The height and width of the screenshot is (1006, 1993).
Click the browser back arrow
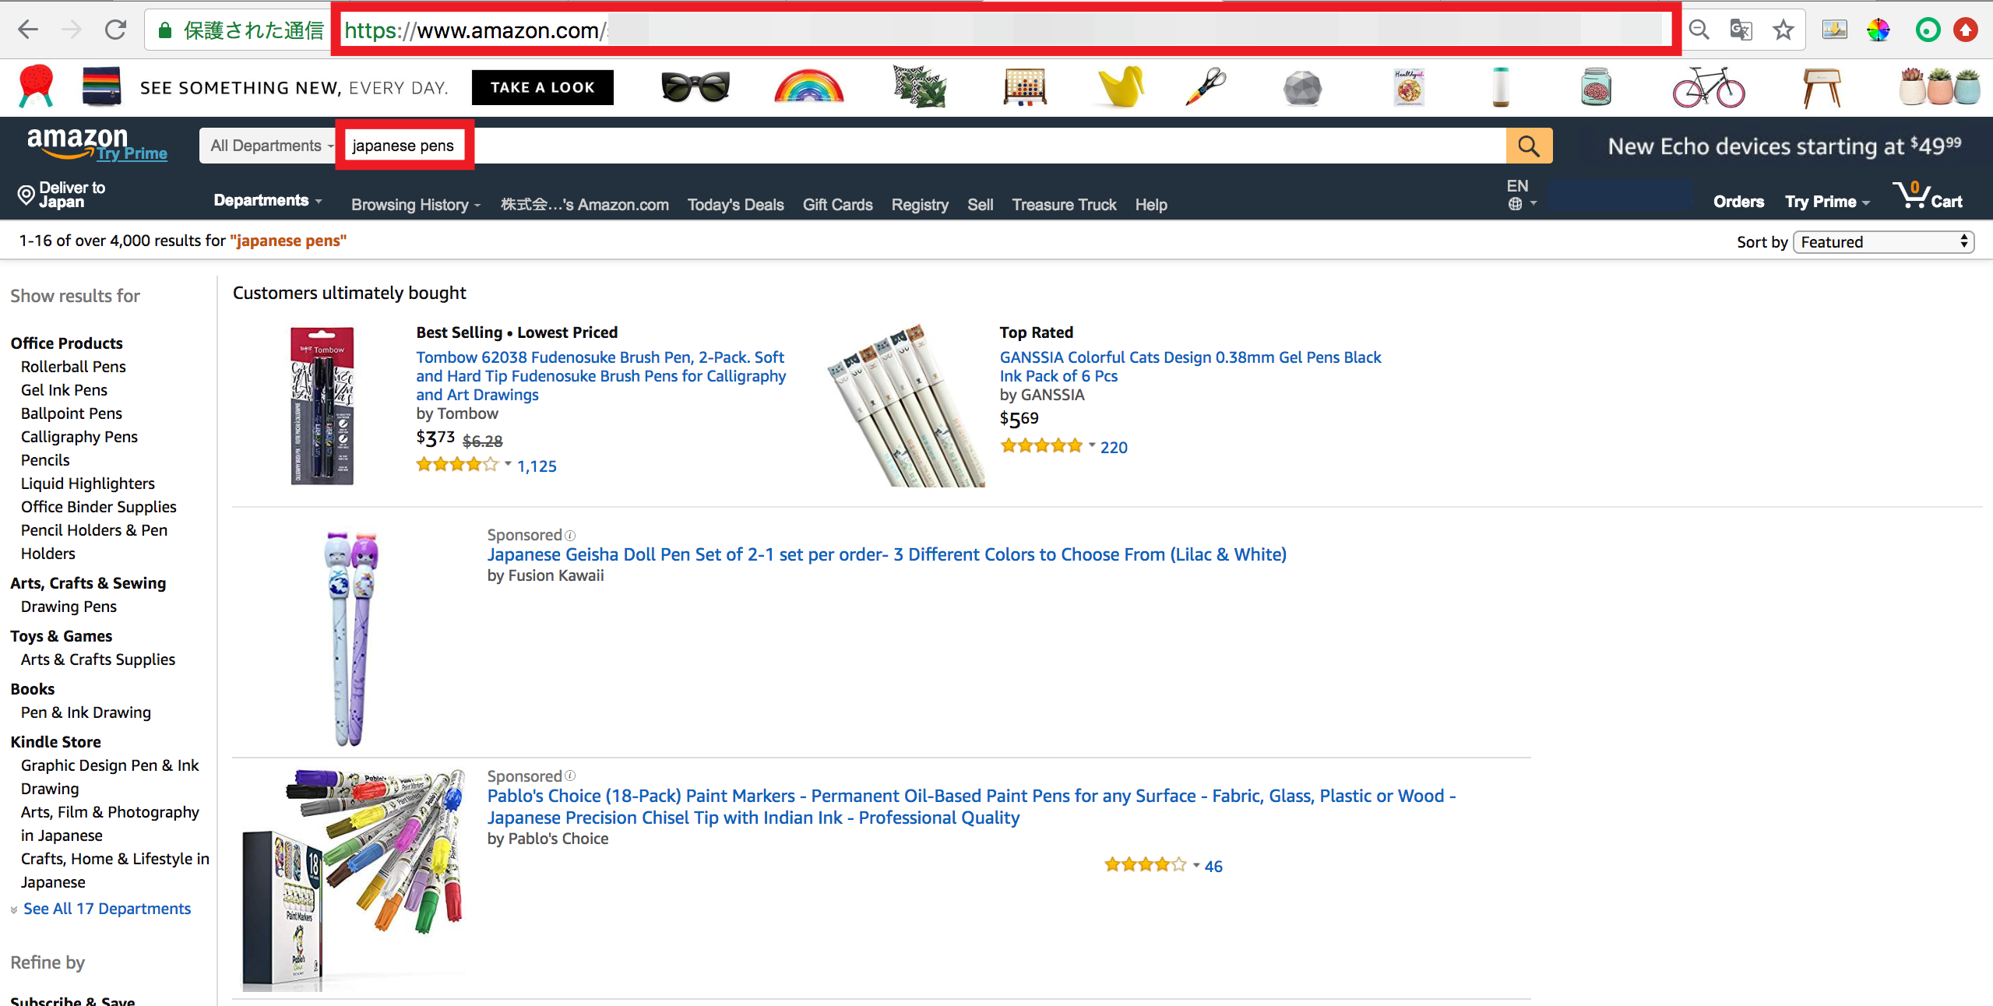tap(28, 30)
